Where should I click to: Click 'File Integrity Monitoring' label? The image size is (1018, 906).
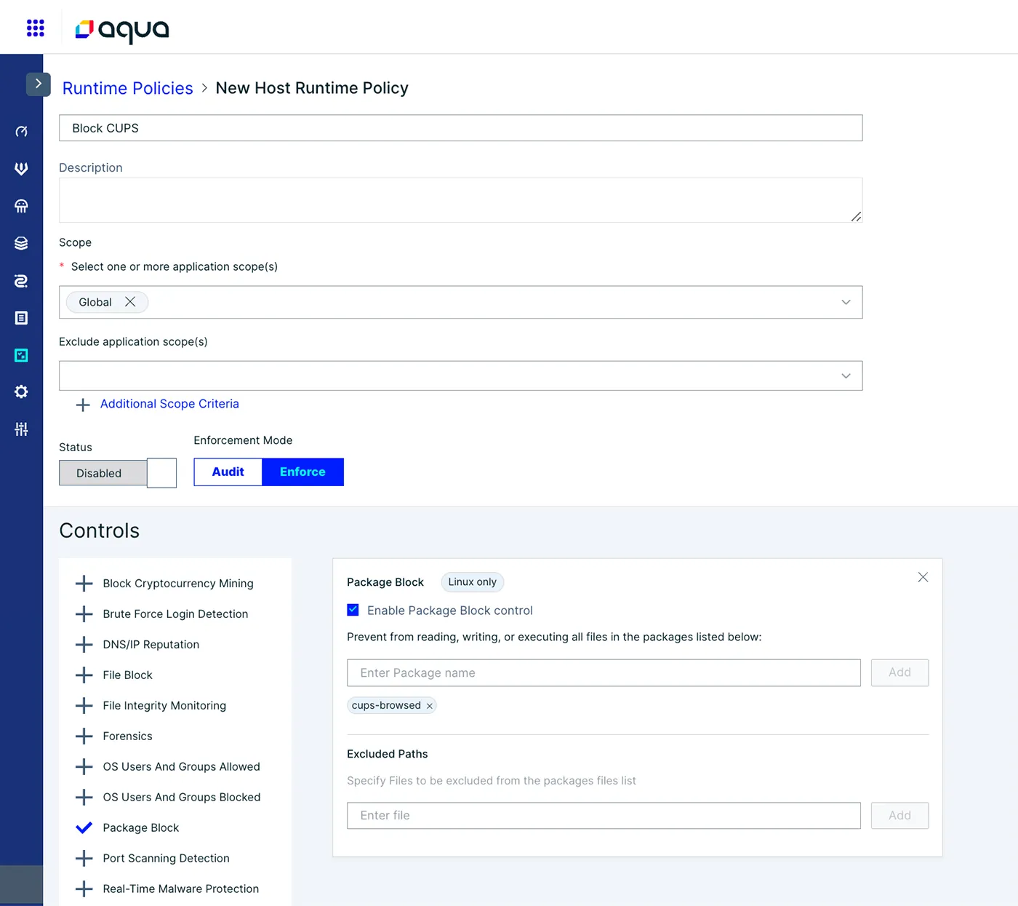tap(164, 706)
